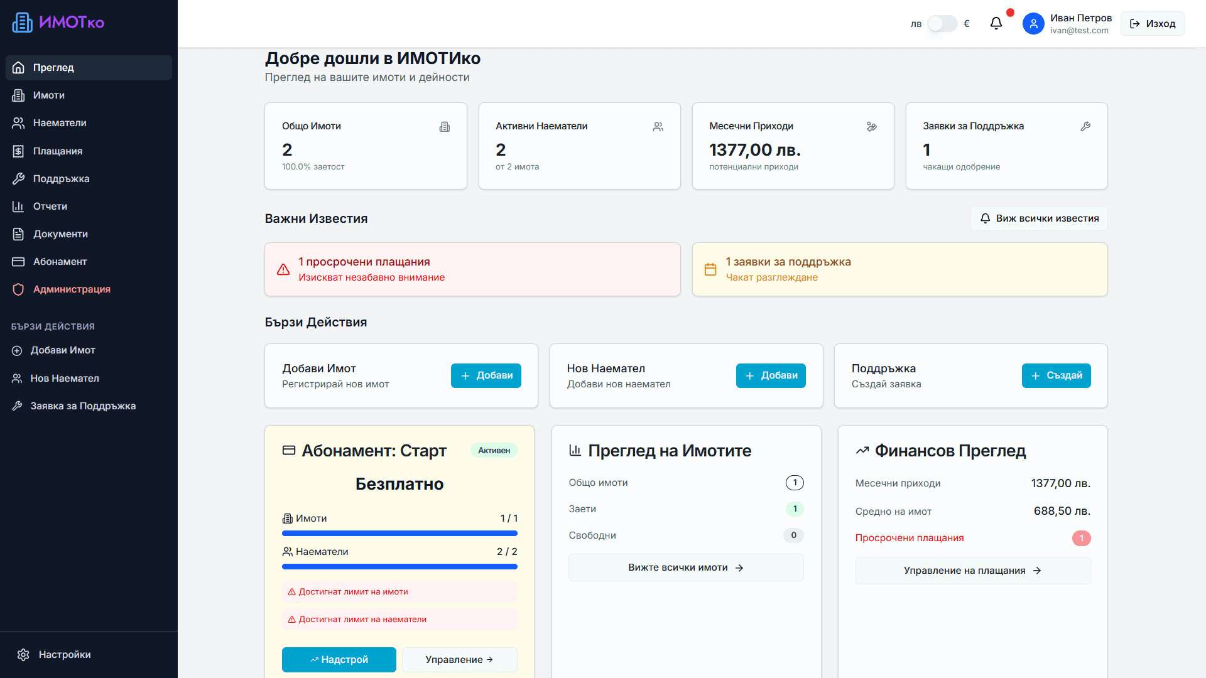This screenshot has height=678, width=1206.
Task: Click the shield icon beside Администрация
Action: pyautogui.click(x=18, y=289)
